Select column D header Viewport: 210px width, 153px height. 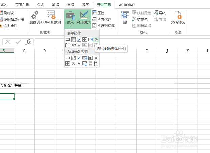(x=44, y=51)
